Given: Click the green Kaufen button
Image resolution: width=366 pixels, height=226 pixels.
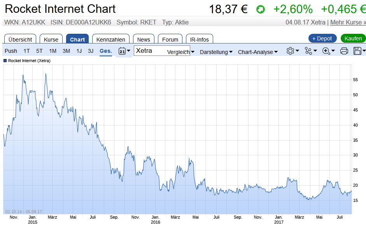Looking at the screenshot, I should [x=353, y=38].
